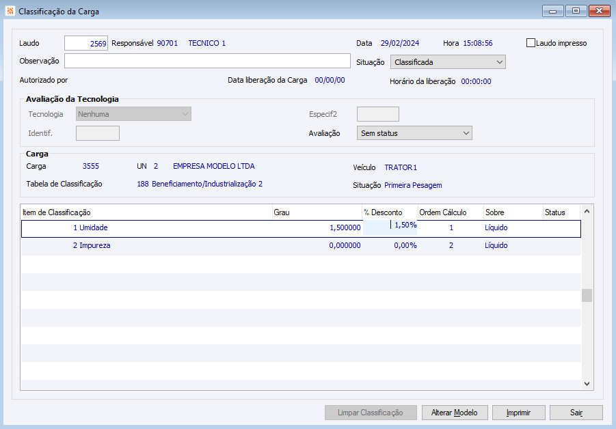The width and height of the screenshot is (616, 429).
Task: Click the table scrollbar down arrow
Action: [x=587, y=384]
